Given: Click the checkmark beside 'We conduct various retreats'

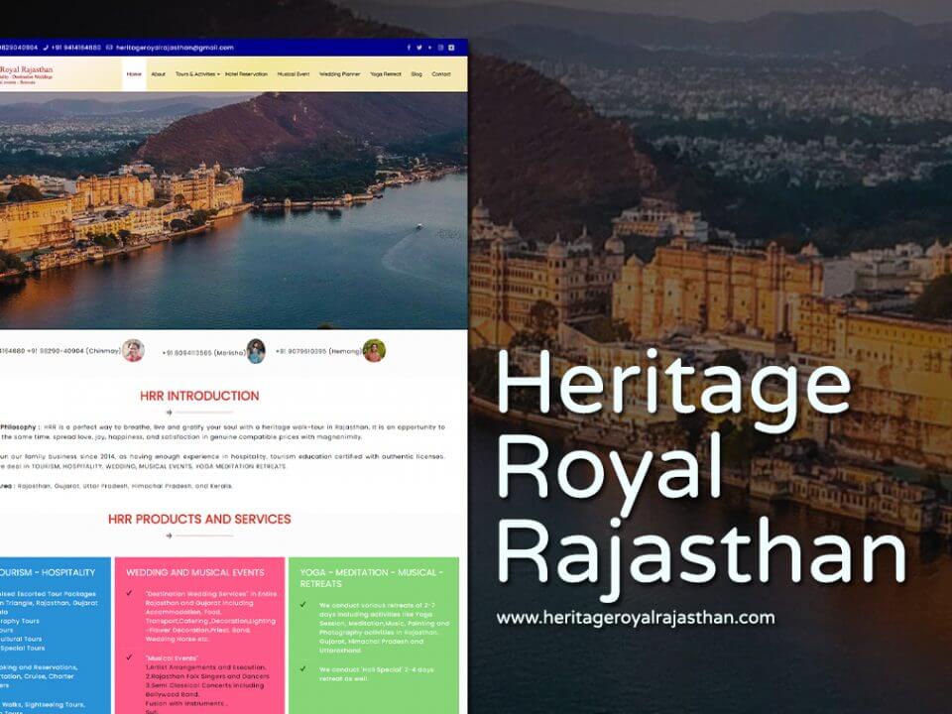Looking at the screenshot, I should (x=303, y=605).
